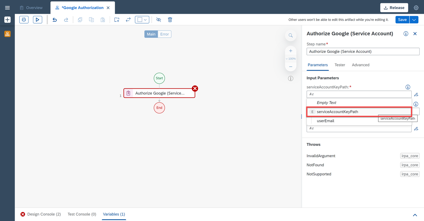Click the debug bug icon
424x221 pixels.
24,20
